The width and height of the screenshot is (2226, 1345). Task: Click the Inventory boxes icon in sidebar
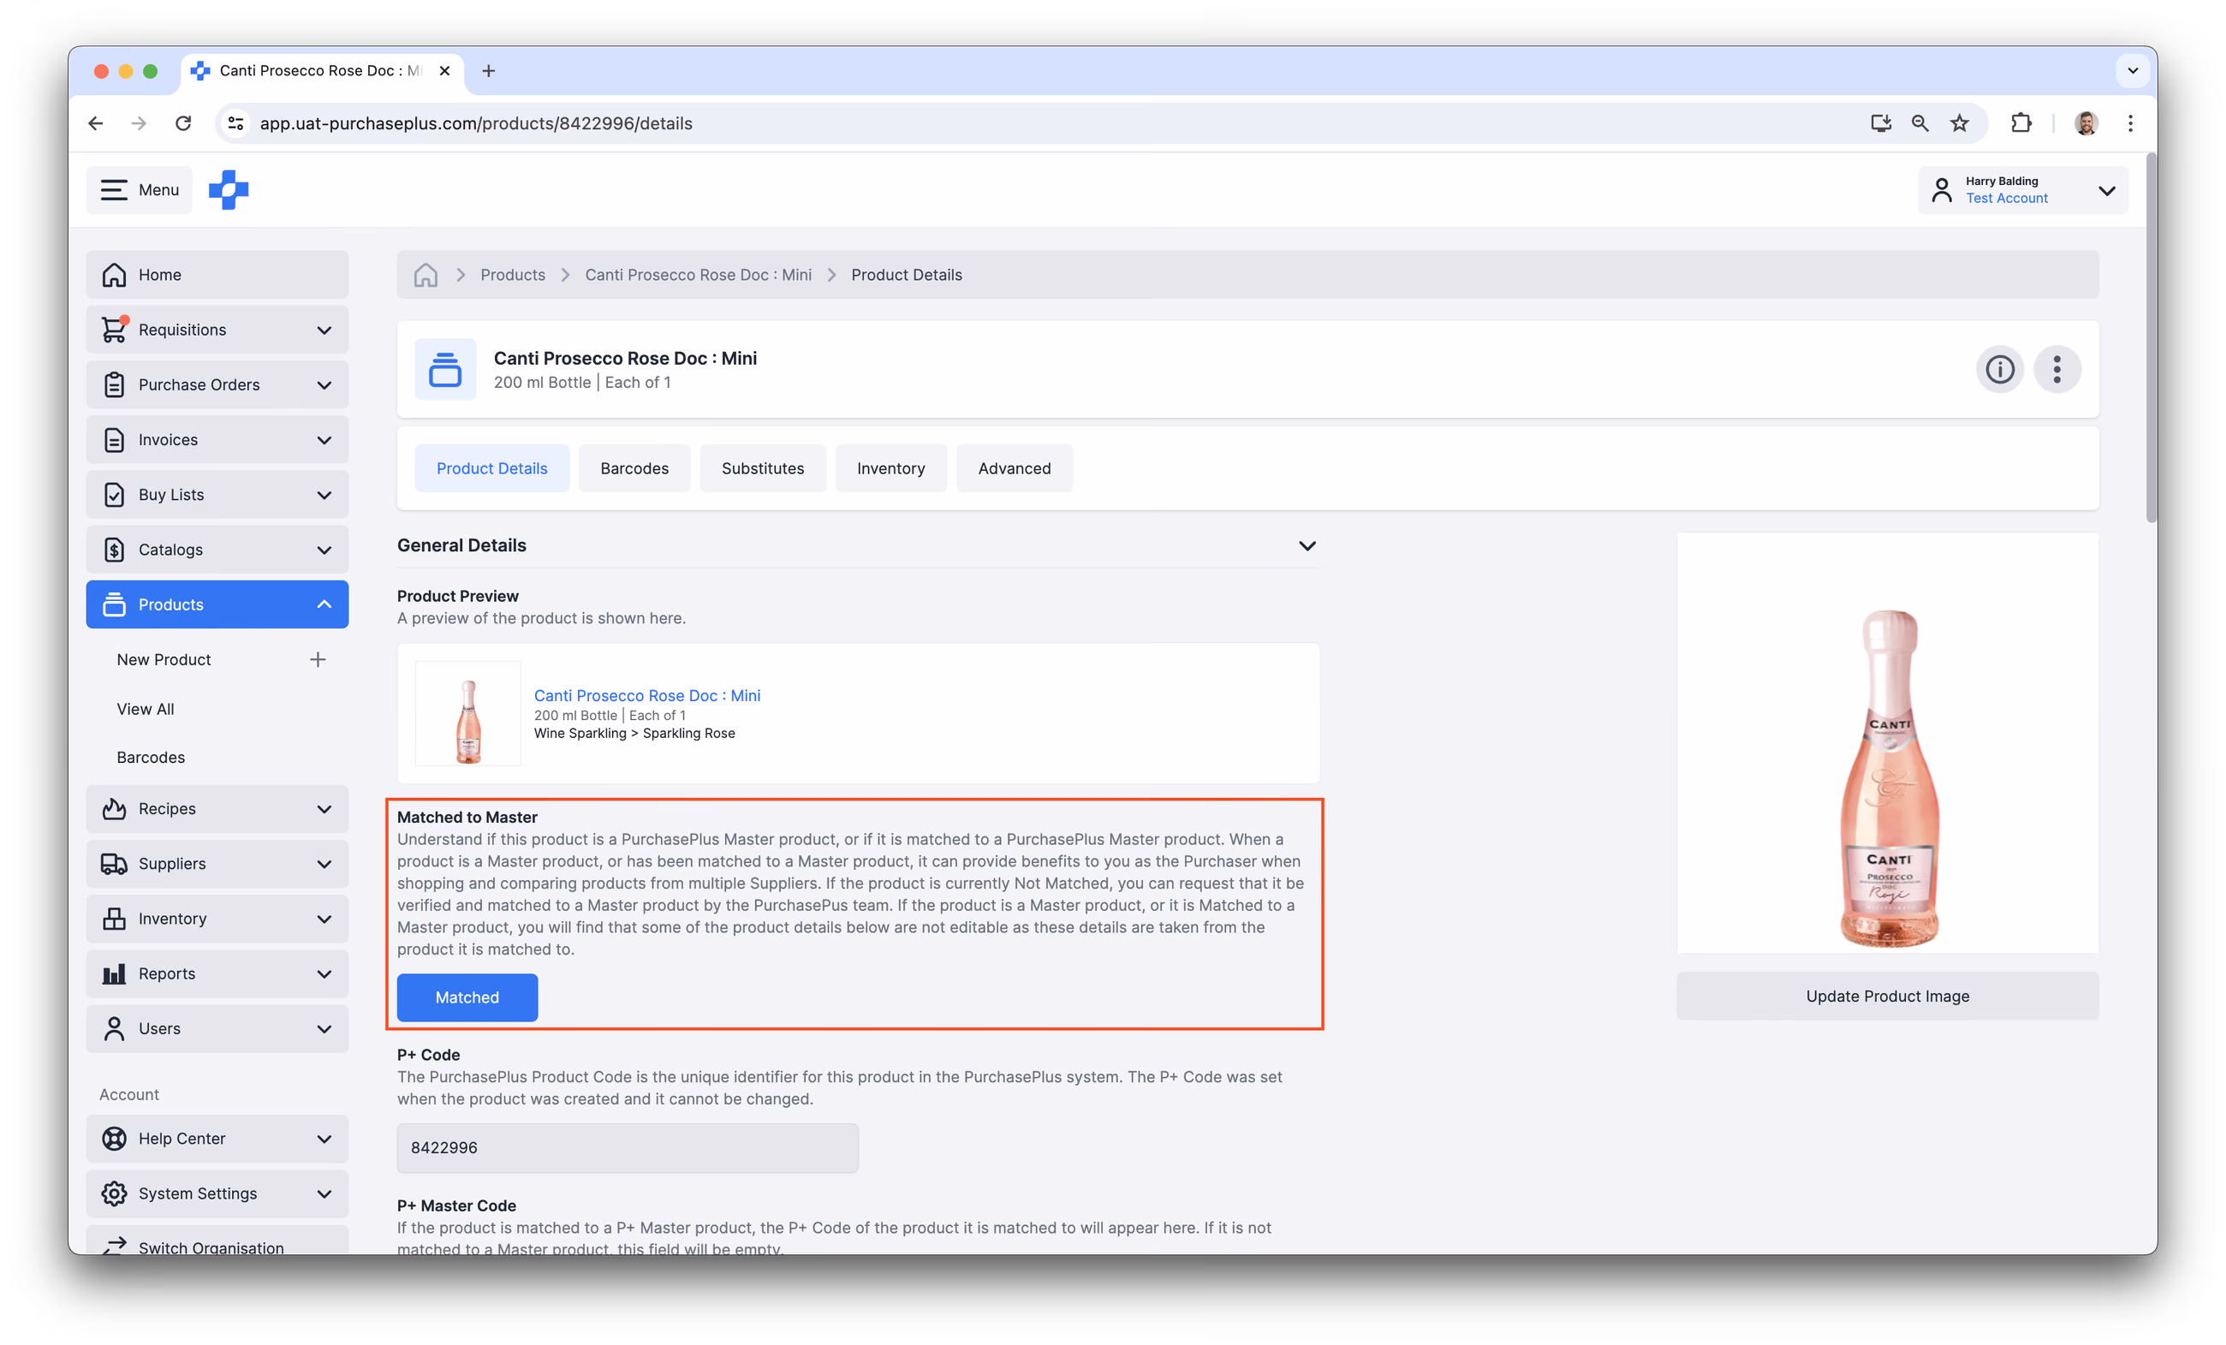point(114,919)
